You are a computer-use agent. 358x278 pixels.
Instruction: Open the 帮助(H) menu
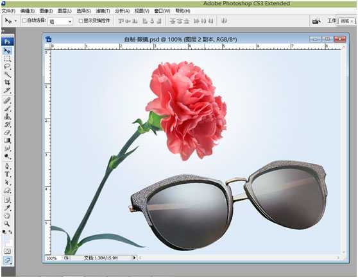pos(183,11)
